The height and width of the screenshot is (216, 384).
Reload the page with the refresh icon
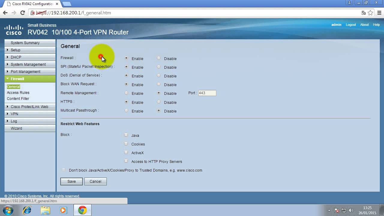pyautogui.click(x=22, y=13)
